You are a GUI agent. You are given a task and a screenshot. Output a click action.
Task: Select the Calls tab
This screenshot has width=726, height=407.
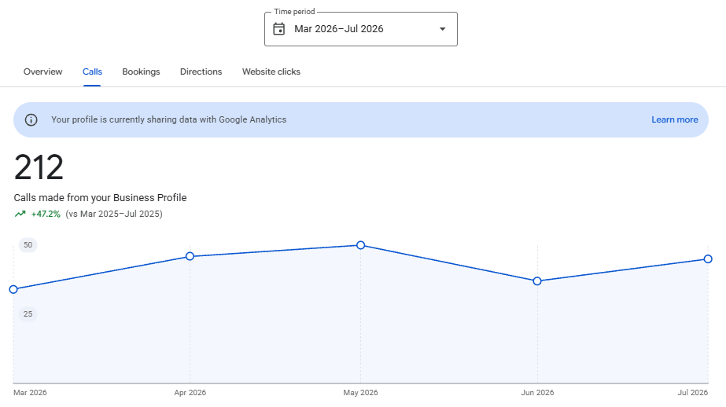(x=92, y=71)
